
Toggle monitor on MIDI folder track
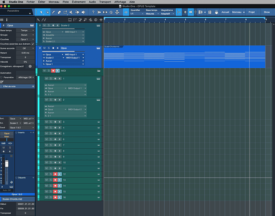(57, 71)
